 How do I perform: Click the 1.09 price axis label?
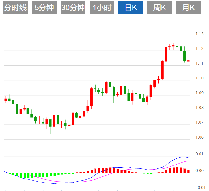[x=200, y=93]
